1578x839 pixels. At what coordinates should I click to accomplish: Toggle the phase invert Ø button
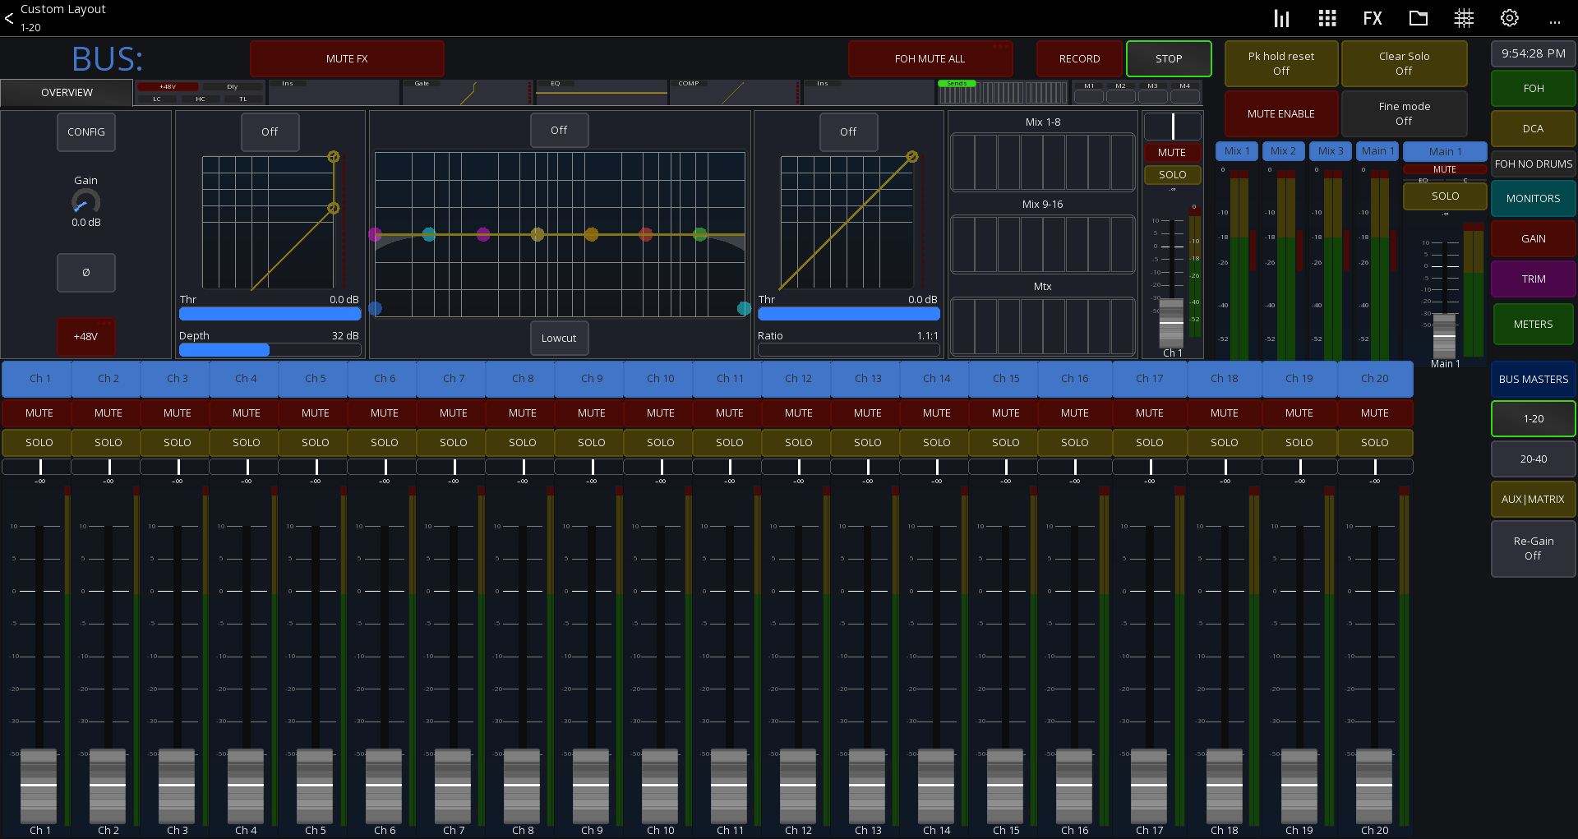[86, 272]
